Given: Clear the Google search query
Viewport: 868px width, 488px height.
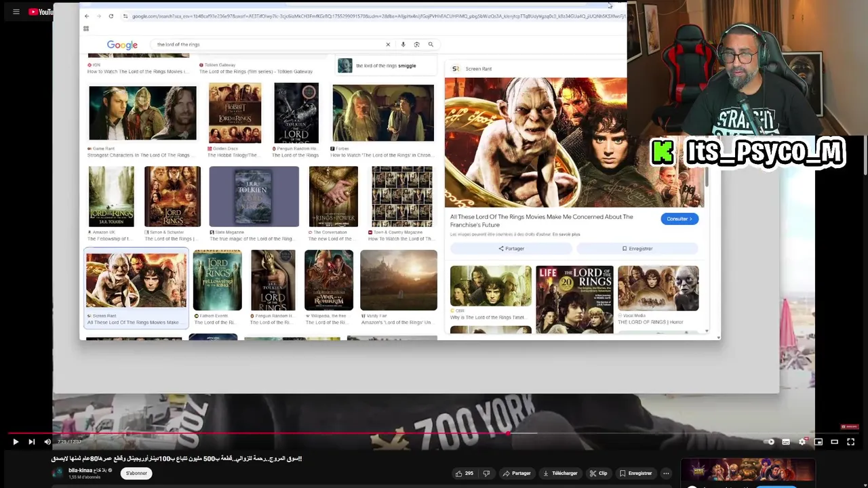Looking at the screenshot, I should (x=388, y=45).
